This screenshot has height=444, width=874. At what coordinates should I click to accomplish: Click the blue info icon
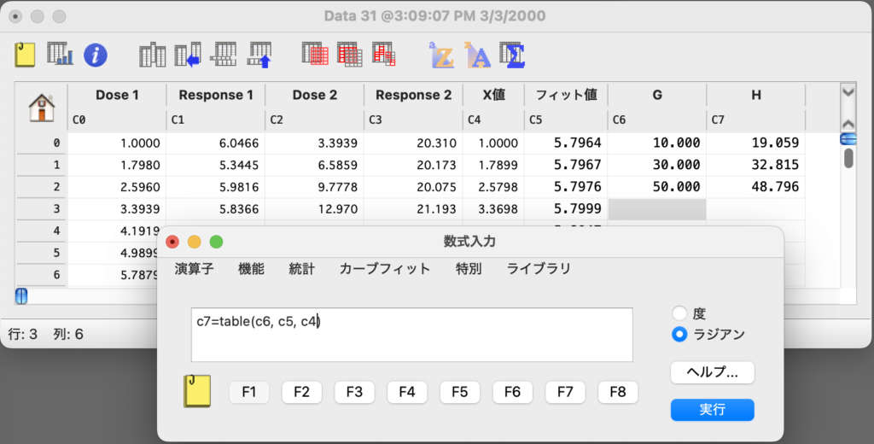(x=95, y=55)
